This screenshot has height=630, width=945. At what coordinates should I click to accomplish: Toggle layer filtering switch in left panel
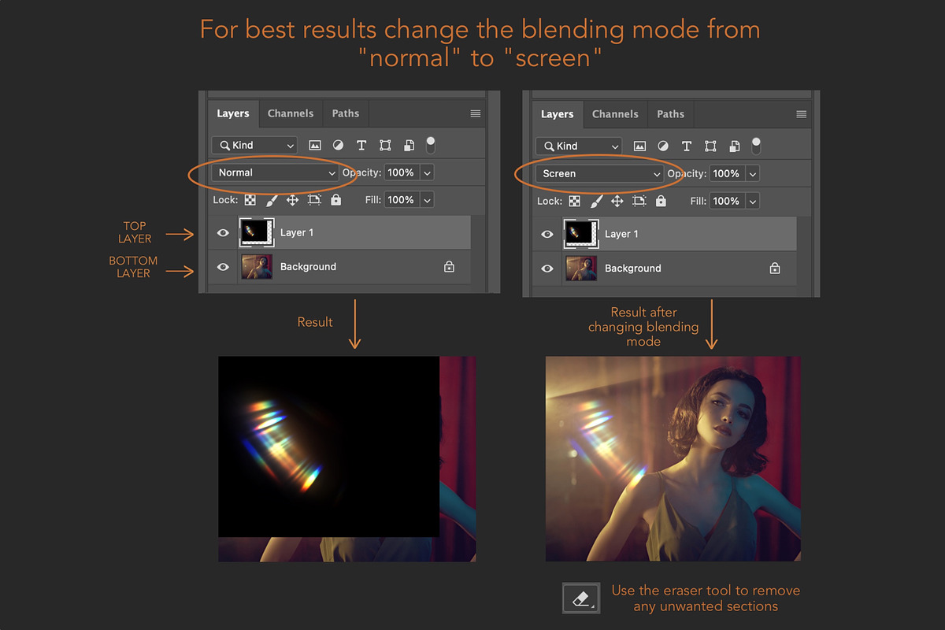(431, 145)
